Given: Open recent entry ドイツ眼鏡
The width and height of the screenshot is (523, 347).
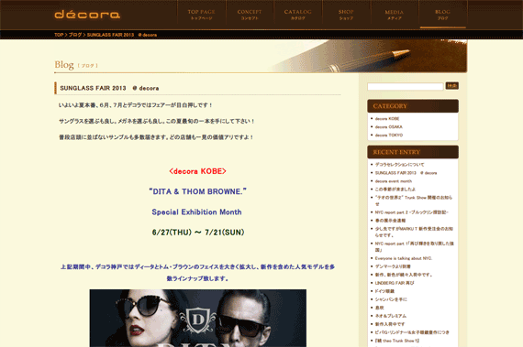Looking at the screenshot, I should pyautogui.click(x=384, y=291).
